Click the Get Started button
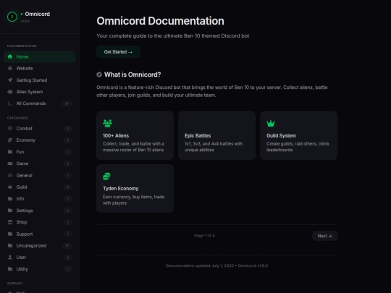 tap(118, 52)
